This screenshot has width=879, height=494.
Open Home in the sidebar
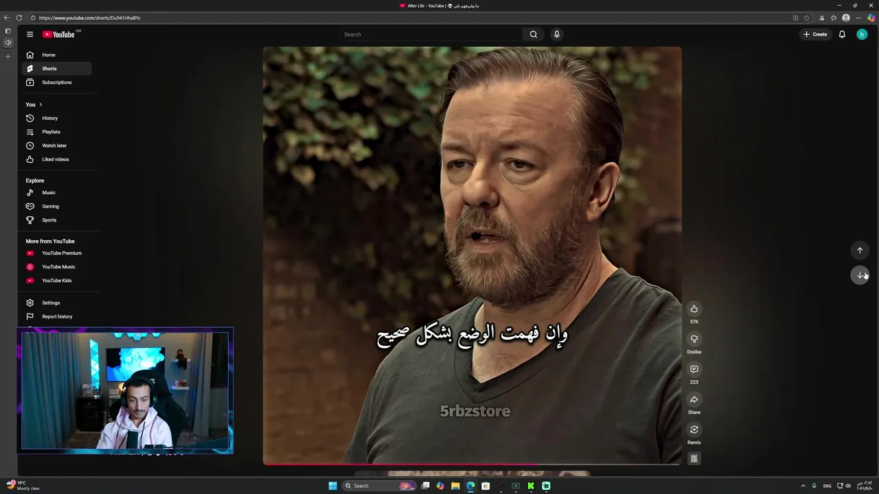[56, 55]
